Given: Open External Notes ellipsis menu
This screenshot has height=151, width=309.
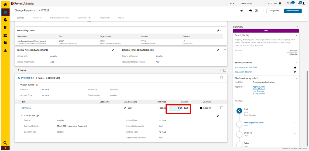Looking at the screenshot, I should click(x=221, y=50).
